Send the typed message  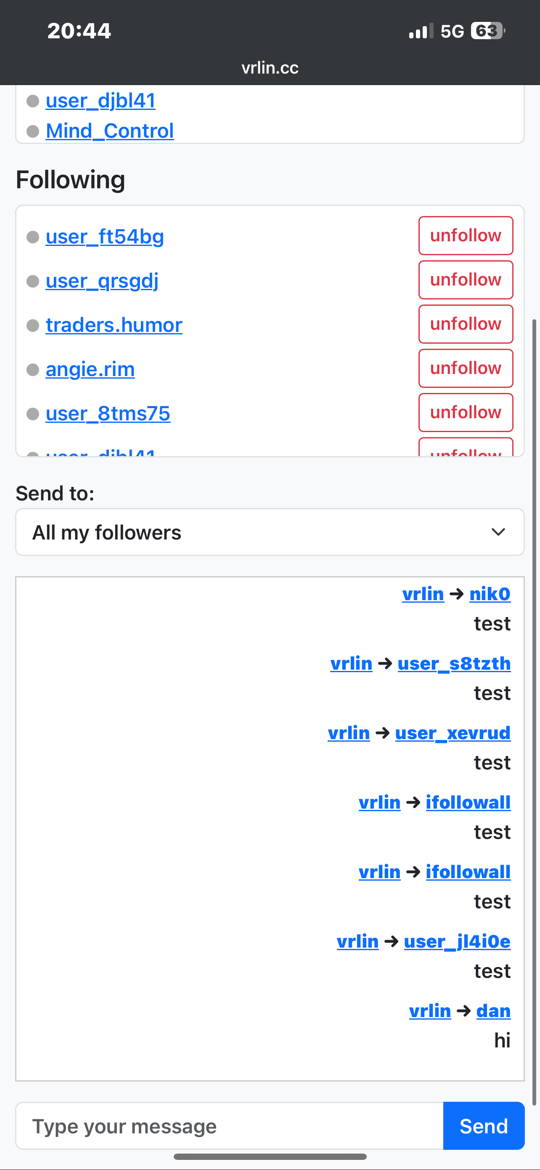484,1125
